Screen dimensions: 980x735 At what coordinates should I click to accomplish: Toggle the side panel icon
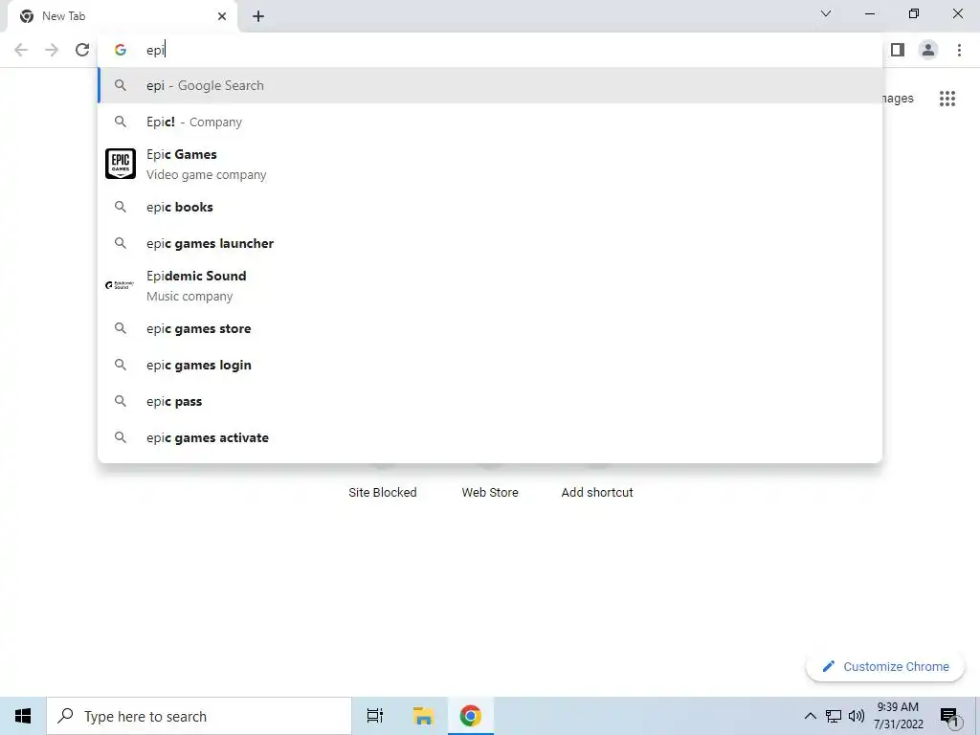898,50
